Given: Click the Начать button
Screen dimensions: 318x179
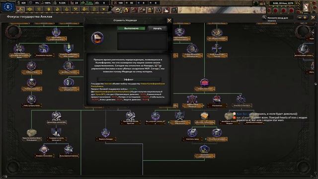Looking at the screenshot, I should click(158, 28).
